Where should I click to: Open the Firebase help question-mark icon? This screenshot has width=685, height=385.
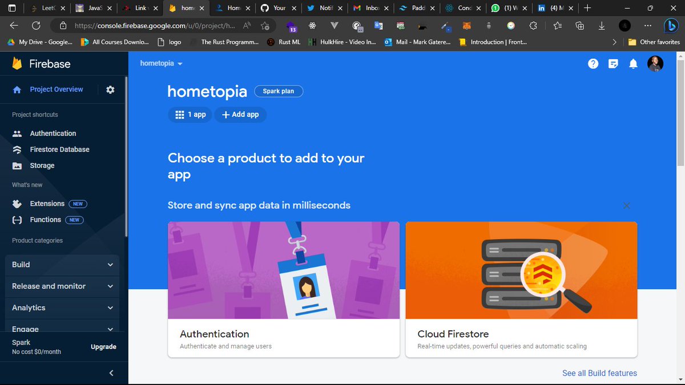[593, 64]
